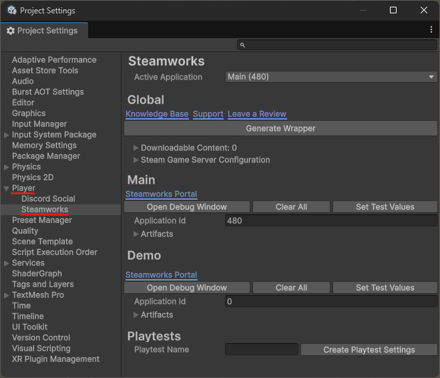The height and width of the screenshot is (378, 440).
Task: Click the Leave a Review link
Action: pyautogui.click(x=257, y=114)
